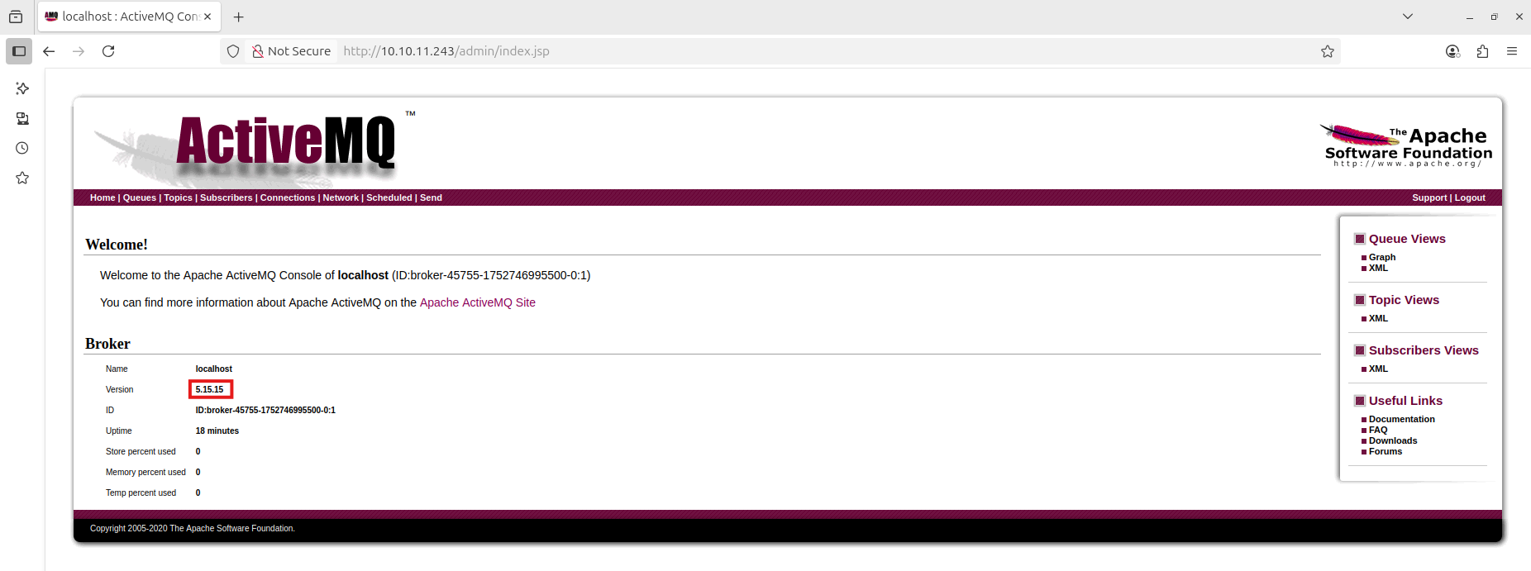1531x571 pixels.
Task: Open the bookmarks star in sidebar
Action: click(x=22, y=178)
